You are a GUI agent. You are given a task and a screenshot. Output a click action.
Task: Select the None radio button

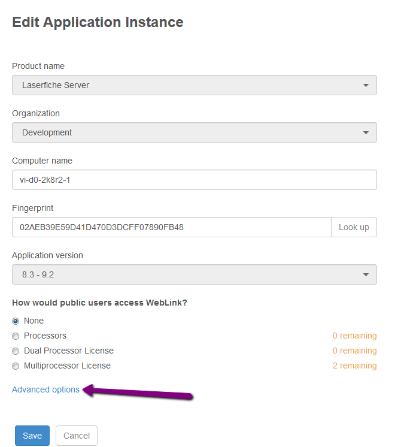[16, 321]
